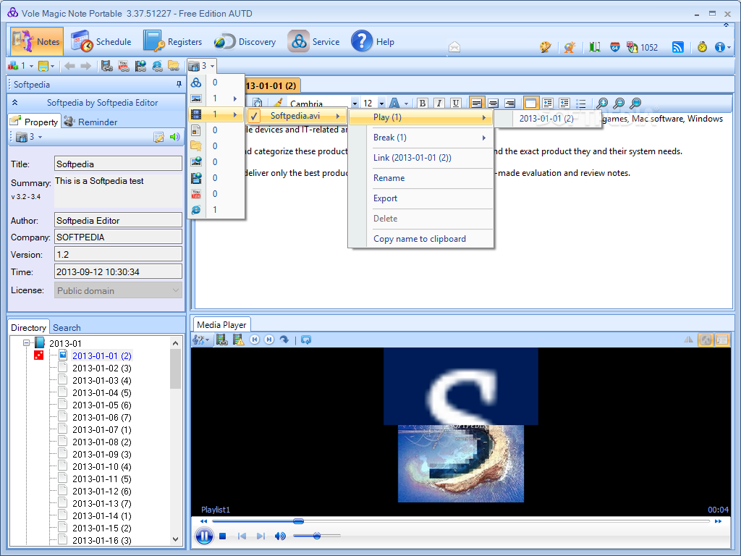Click the green book icon

(595, 47)
